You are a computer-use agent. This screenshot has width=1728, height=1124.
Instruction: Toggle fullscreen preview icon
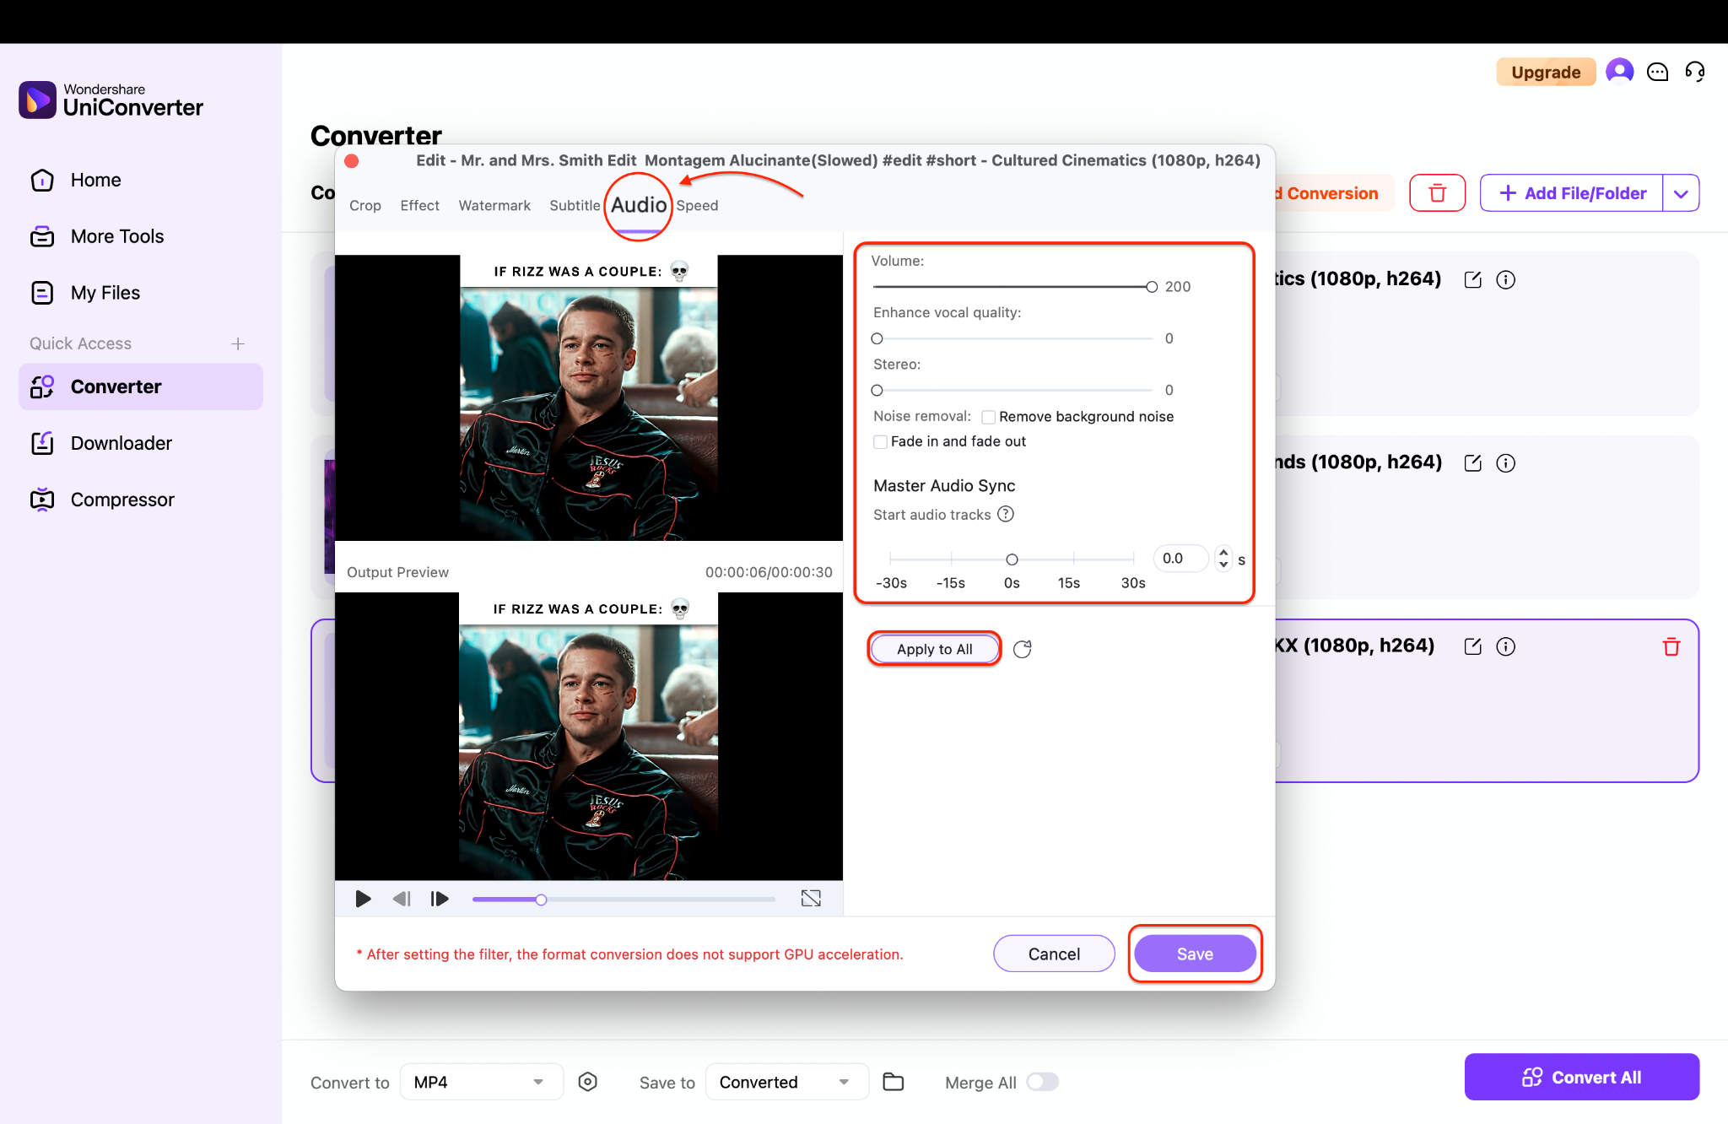tap(811, 899)
